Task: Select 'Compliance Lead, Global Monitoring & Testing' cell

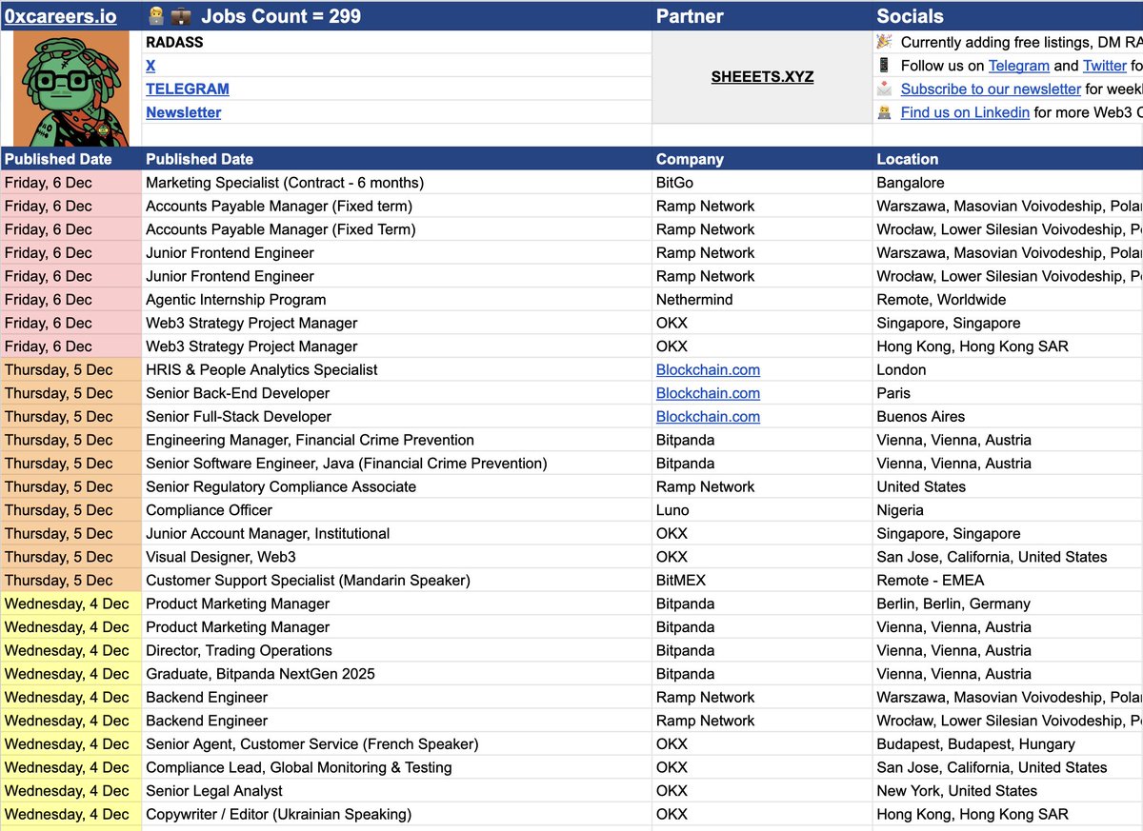Action: (396, 767)
